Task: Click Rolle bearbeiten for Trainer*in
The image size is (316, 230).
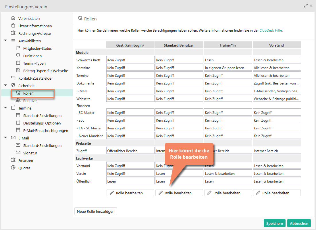Action: pos(228,193)
